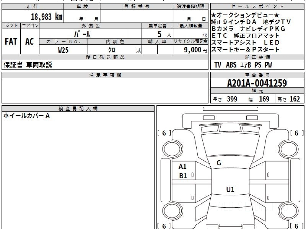Viewport: 306px width, 229px height.
Task: Click the B1 damage mark on the diagram
Action: pyautogui.click(x=183, y=176)
